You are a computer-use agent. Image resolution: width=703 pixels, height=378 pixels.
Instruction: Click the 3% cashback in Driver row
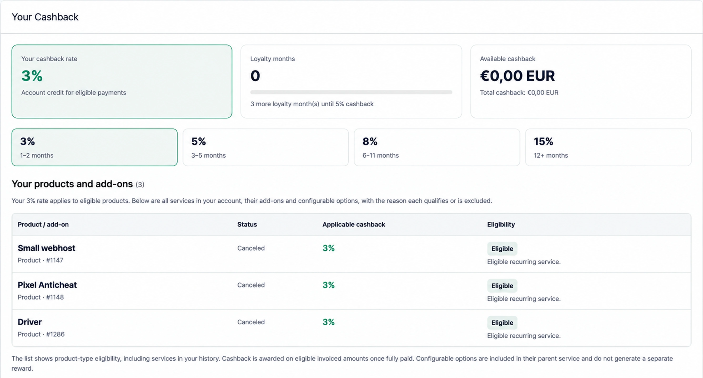[328, 322]
